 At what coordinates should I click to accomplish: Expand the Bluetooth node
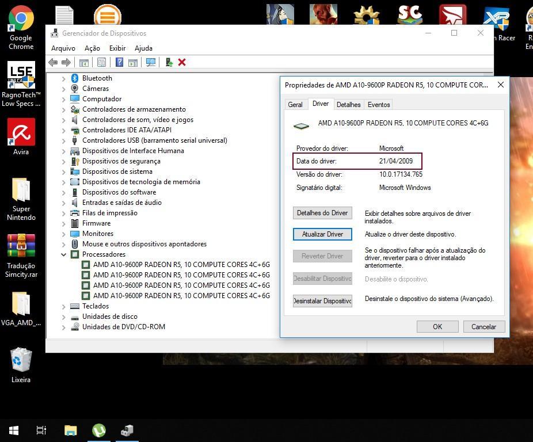(63, 78)
